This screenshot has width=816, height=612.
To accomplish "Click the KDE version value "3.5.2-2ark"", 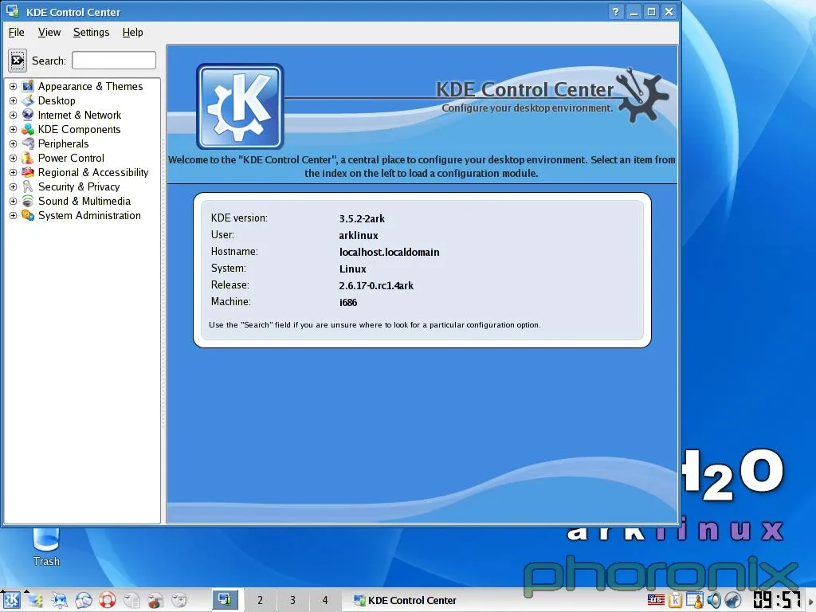I will [363, 218].
